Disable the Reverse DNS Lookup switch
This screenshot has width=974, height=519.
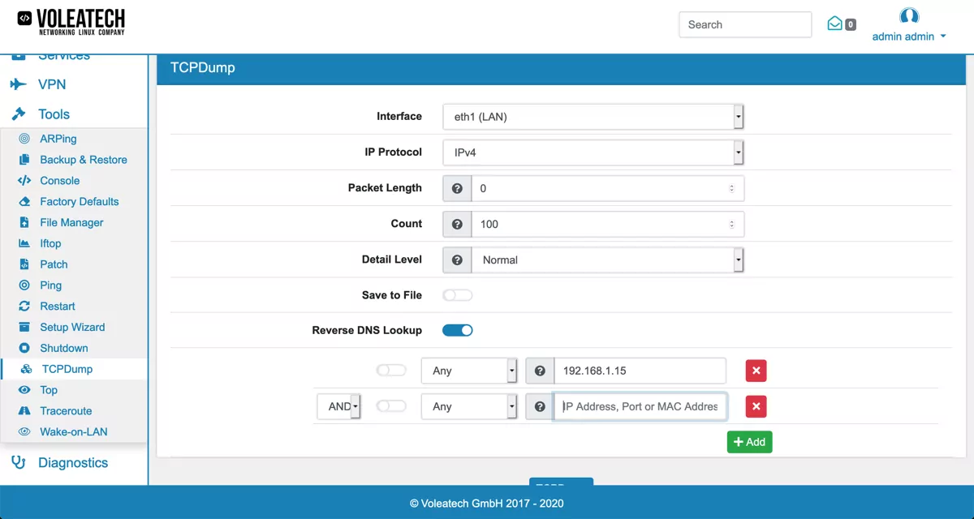(458, 330)
